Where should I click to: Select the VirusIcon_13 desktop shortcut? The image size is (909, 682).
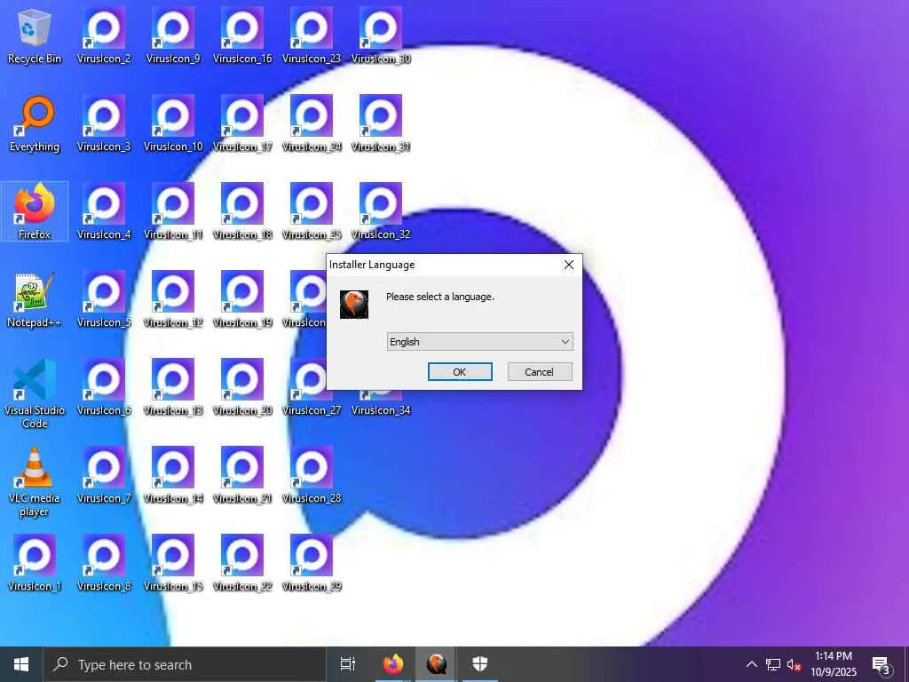(x=173, y=387)
